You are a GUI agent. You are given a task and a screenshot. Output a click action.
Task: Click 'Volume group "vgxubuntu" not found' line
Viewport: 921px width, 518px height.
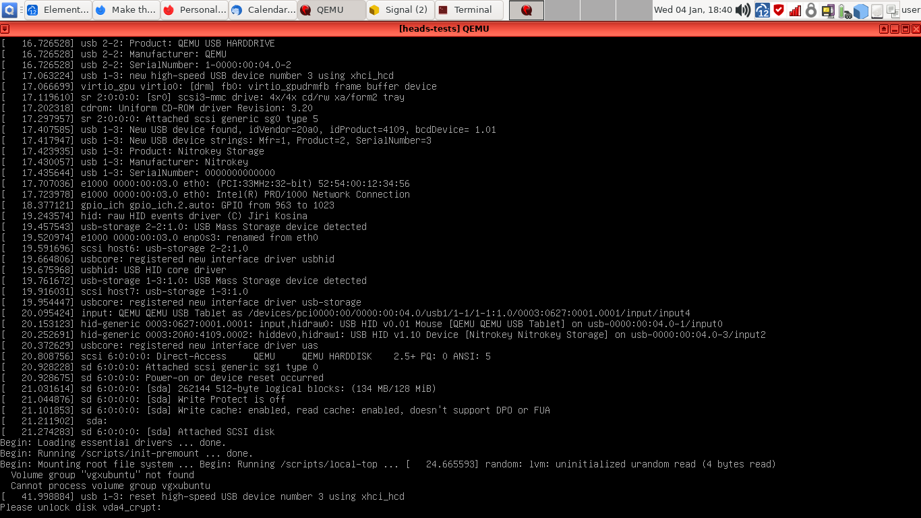102,475
